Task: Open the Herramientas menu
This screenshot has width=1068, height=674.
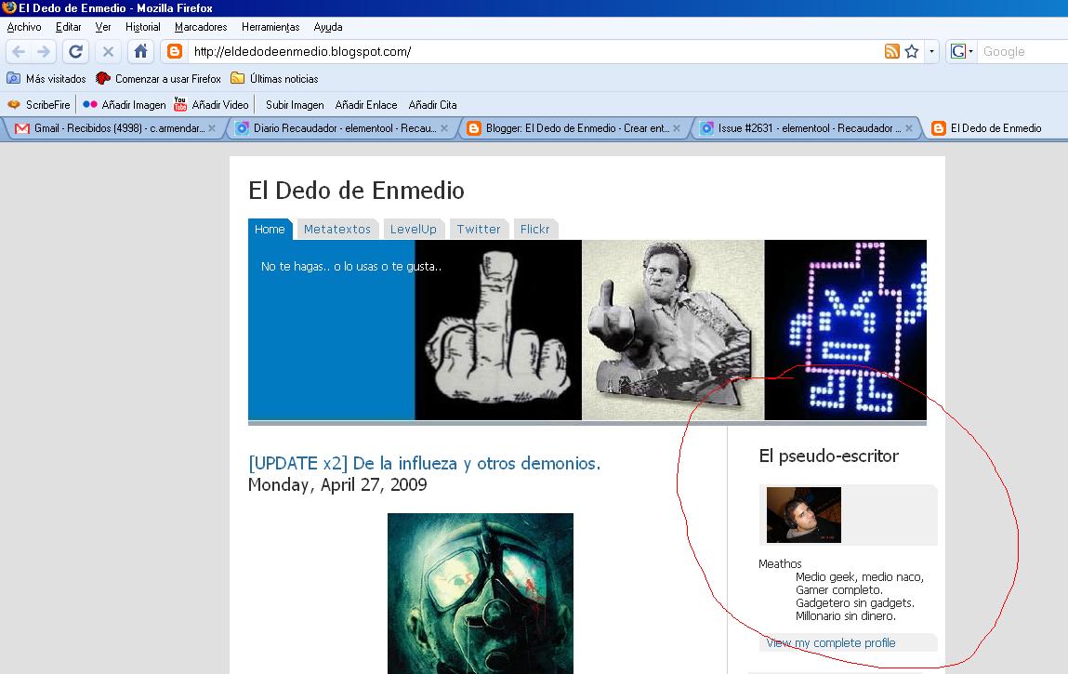Action: pyautogui.click(x=270, y=27)
